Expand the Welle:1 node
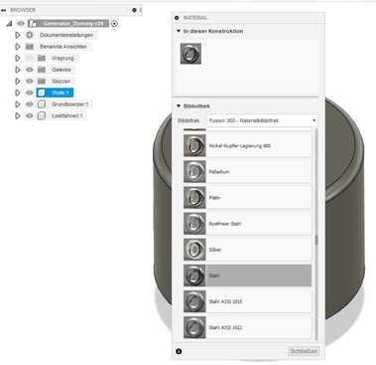The height and width of the screenshot is (365, 376). pyautogui.click(x=18, y=92)
